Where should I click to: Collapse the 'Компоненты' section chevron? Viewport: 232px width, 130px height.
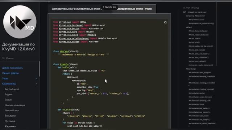(36, 84)
